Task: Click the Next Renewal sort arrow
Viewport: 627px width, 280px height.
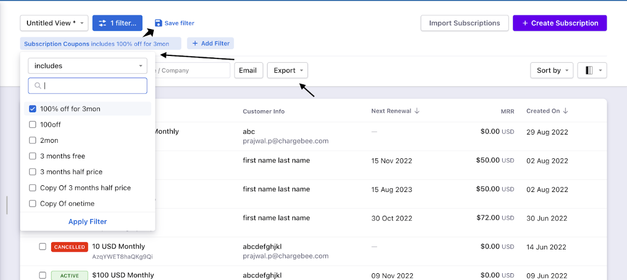Action: 417,111
